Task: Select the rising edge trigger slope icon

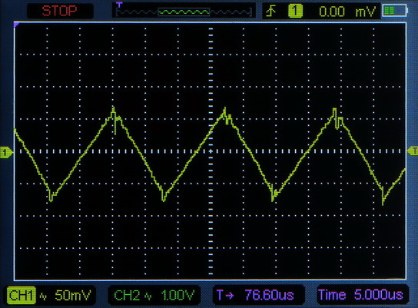Action: (x=271, y=12)
